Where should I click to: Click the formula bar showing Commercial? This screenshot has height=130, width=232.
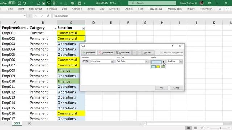142,16
